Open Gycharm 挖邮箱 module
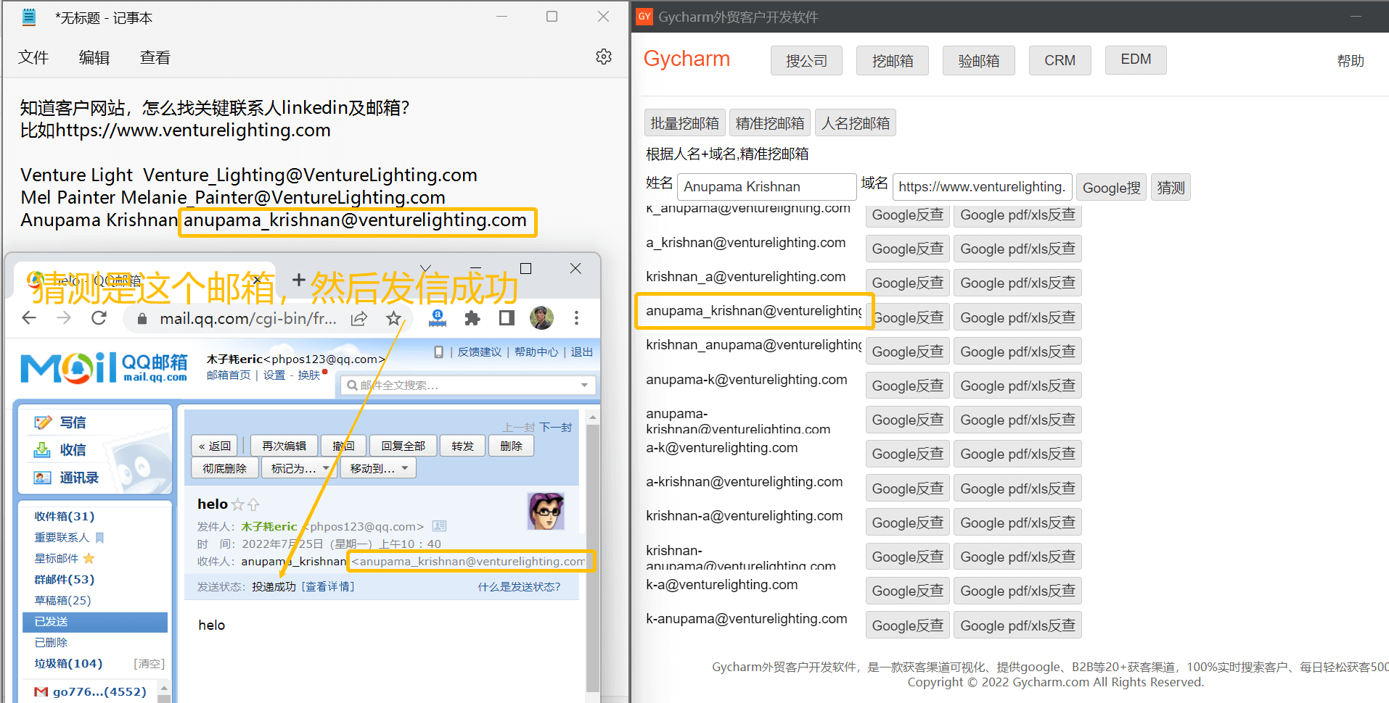 (893, 61)
